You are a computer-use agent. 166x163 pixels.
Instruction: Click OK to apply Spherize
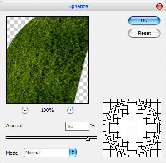[x=144, y=20]
